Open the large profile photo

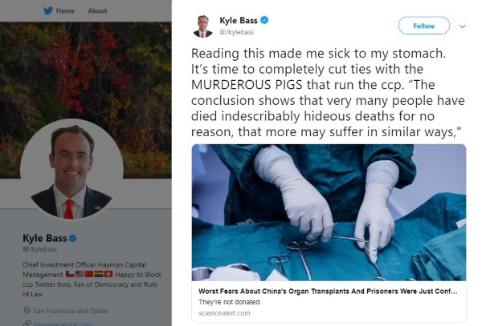click(x=71, y=170)
